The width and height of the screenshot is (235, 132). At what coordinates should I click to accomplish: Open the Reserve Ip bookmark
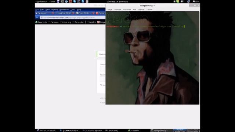(41, 22)
